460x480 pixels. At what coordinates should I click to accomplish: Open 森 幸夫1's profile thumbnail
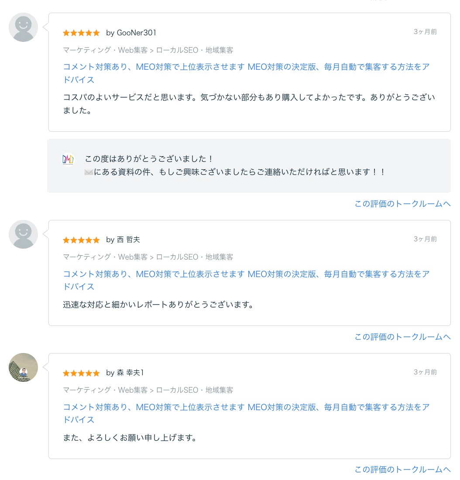(x=23, y=367)
